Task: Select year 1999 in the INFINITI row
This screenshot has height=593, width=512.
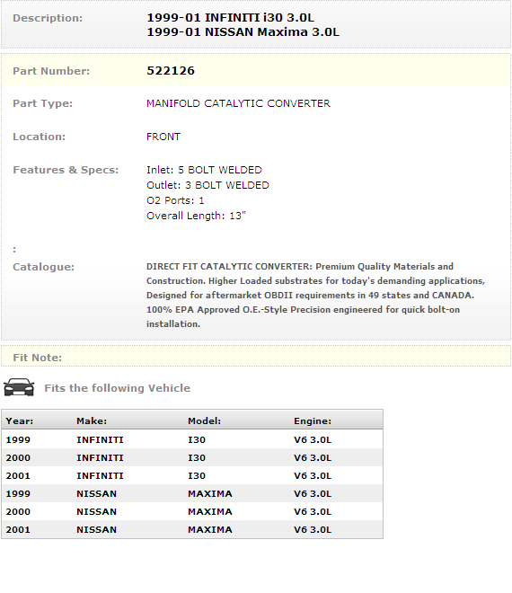Action: pos(18,440)
